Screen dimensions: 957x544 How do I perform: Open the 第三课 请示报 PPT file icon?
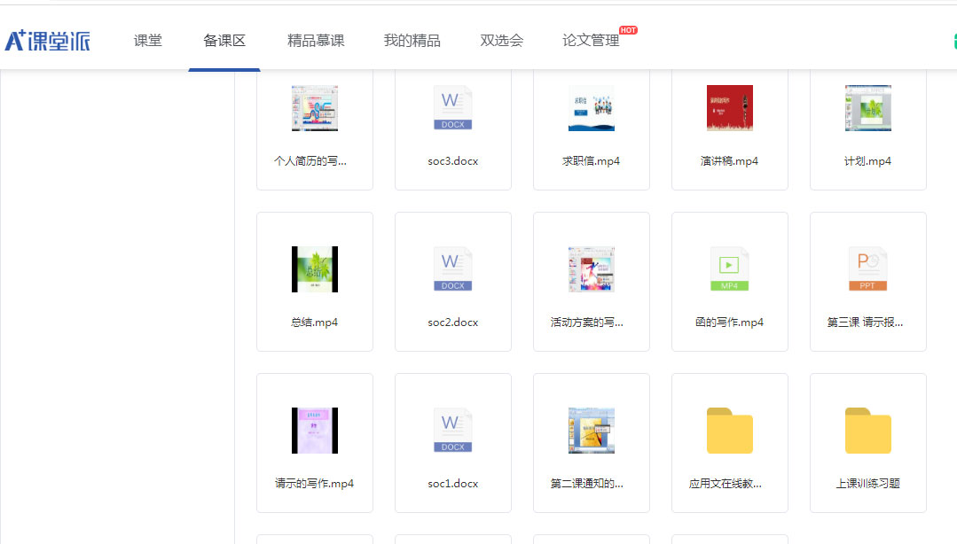[x=867, y=269]
